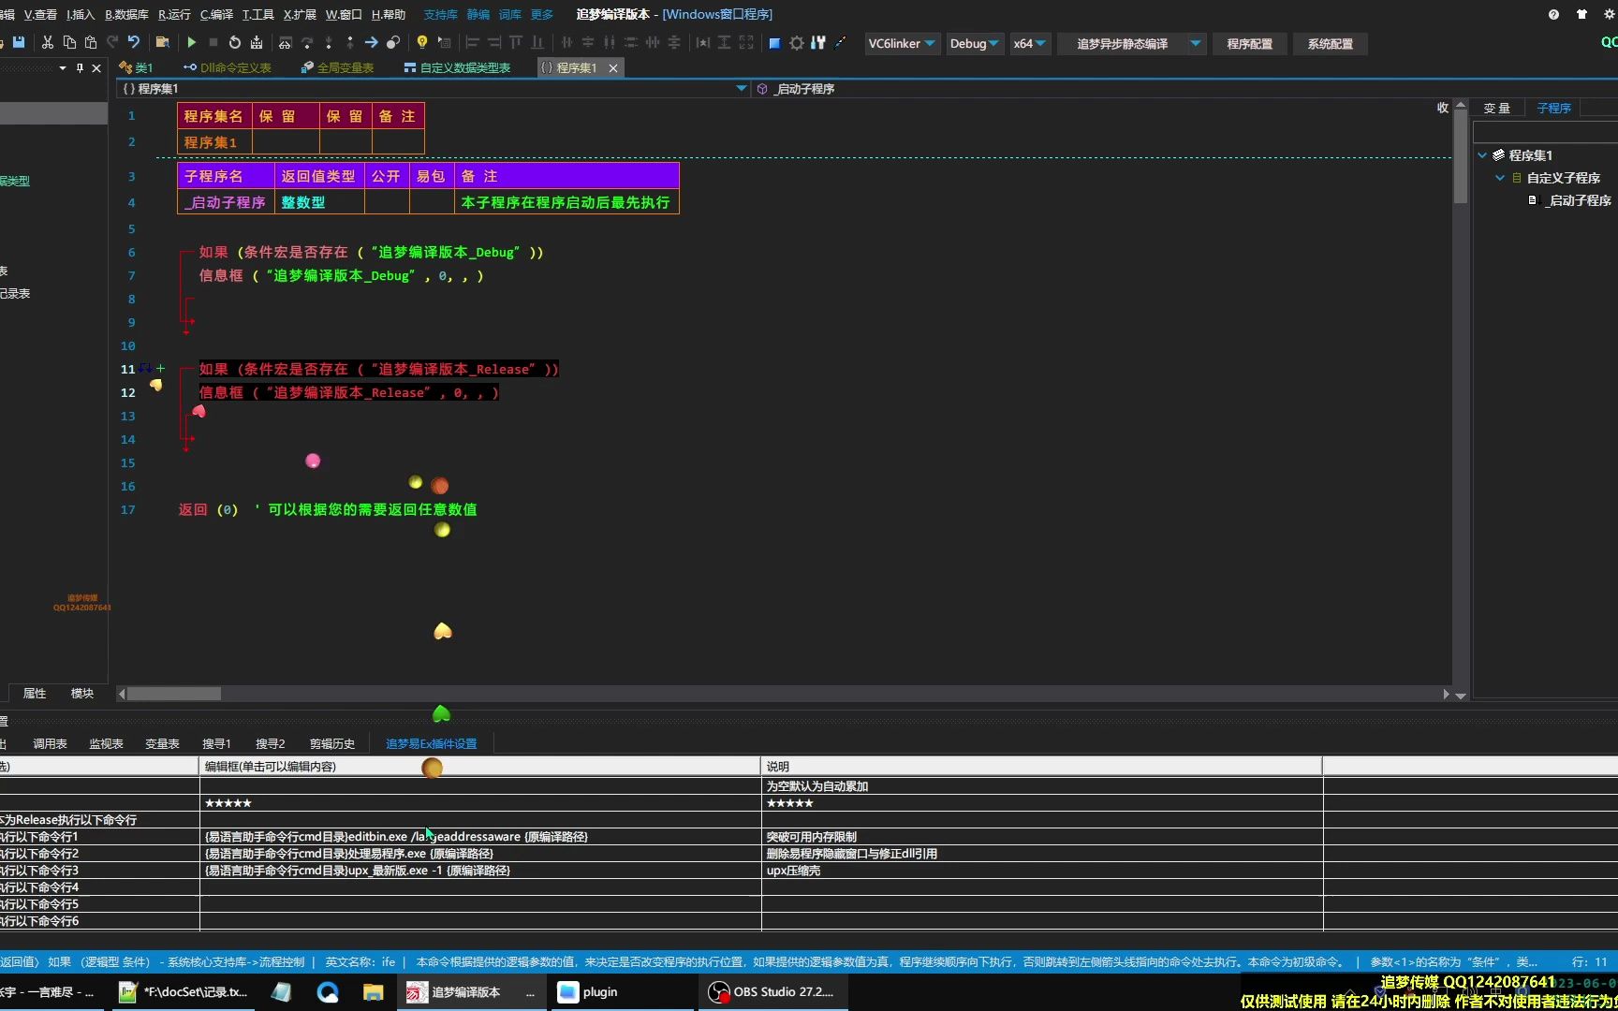Click the 收 collapse button
The height and width of the screenshot is (1011, 1618).
pos(1443,108)
